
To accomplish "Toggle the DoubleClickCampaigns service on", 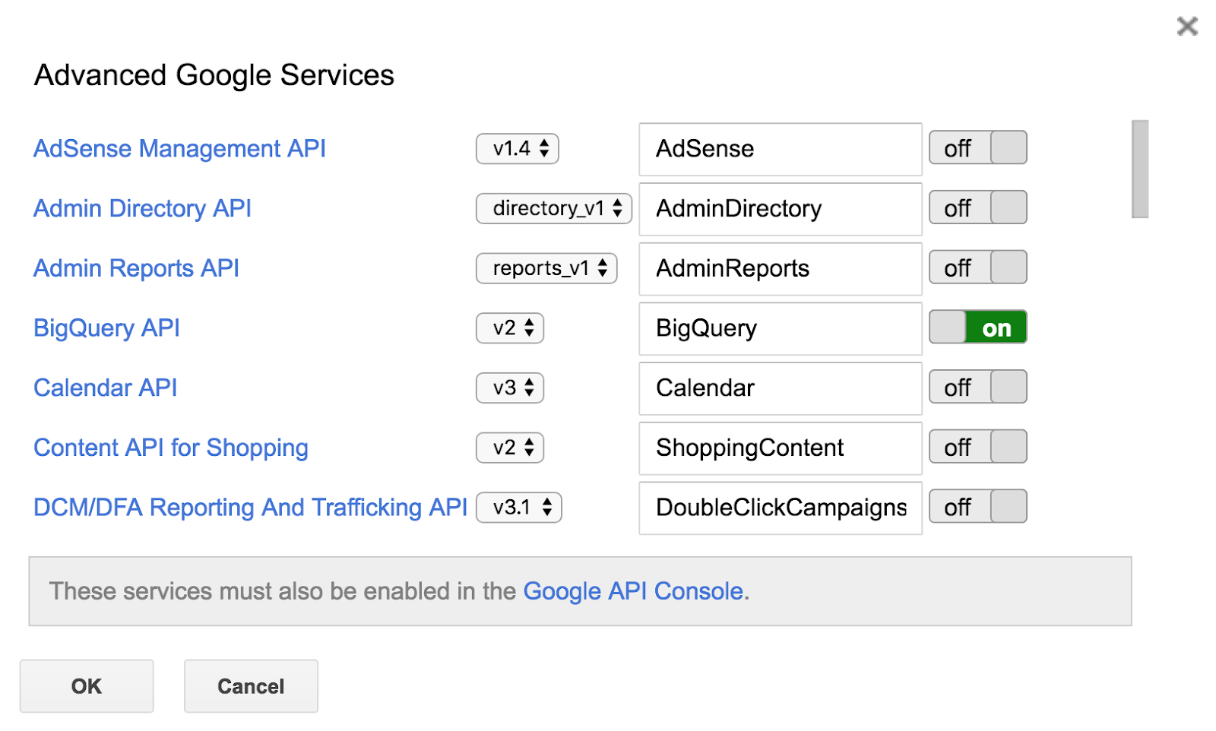I will (x=977, y=507).
